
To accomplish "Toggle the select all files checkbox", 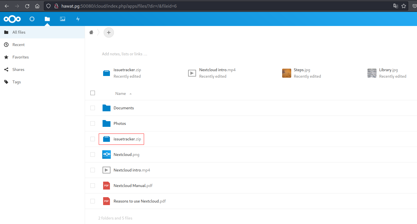I will click(93, 93).
